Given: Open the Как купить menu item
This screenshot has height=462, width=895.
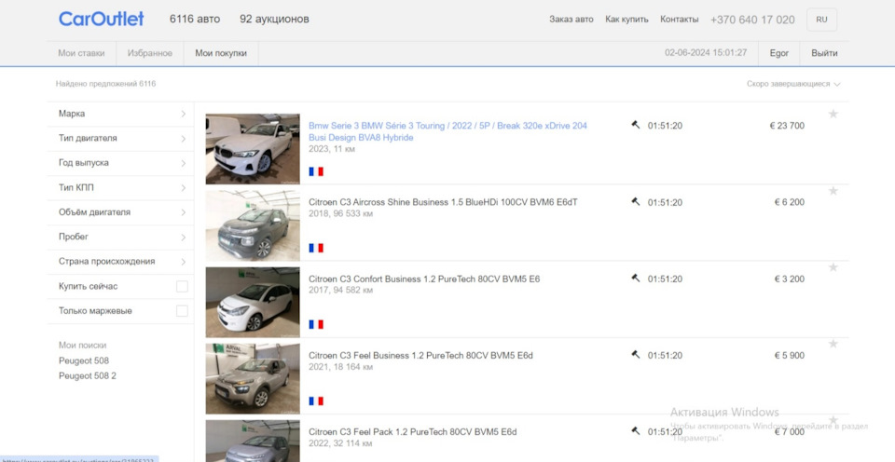Looking at the screenshot, I should tap(626, 19).
